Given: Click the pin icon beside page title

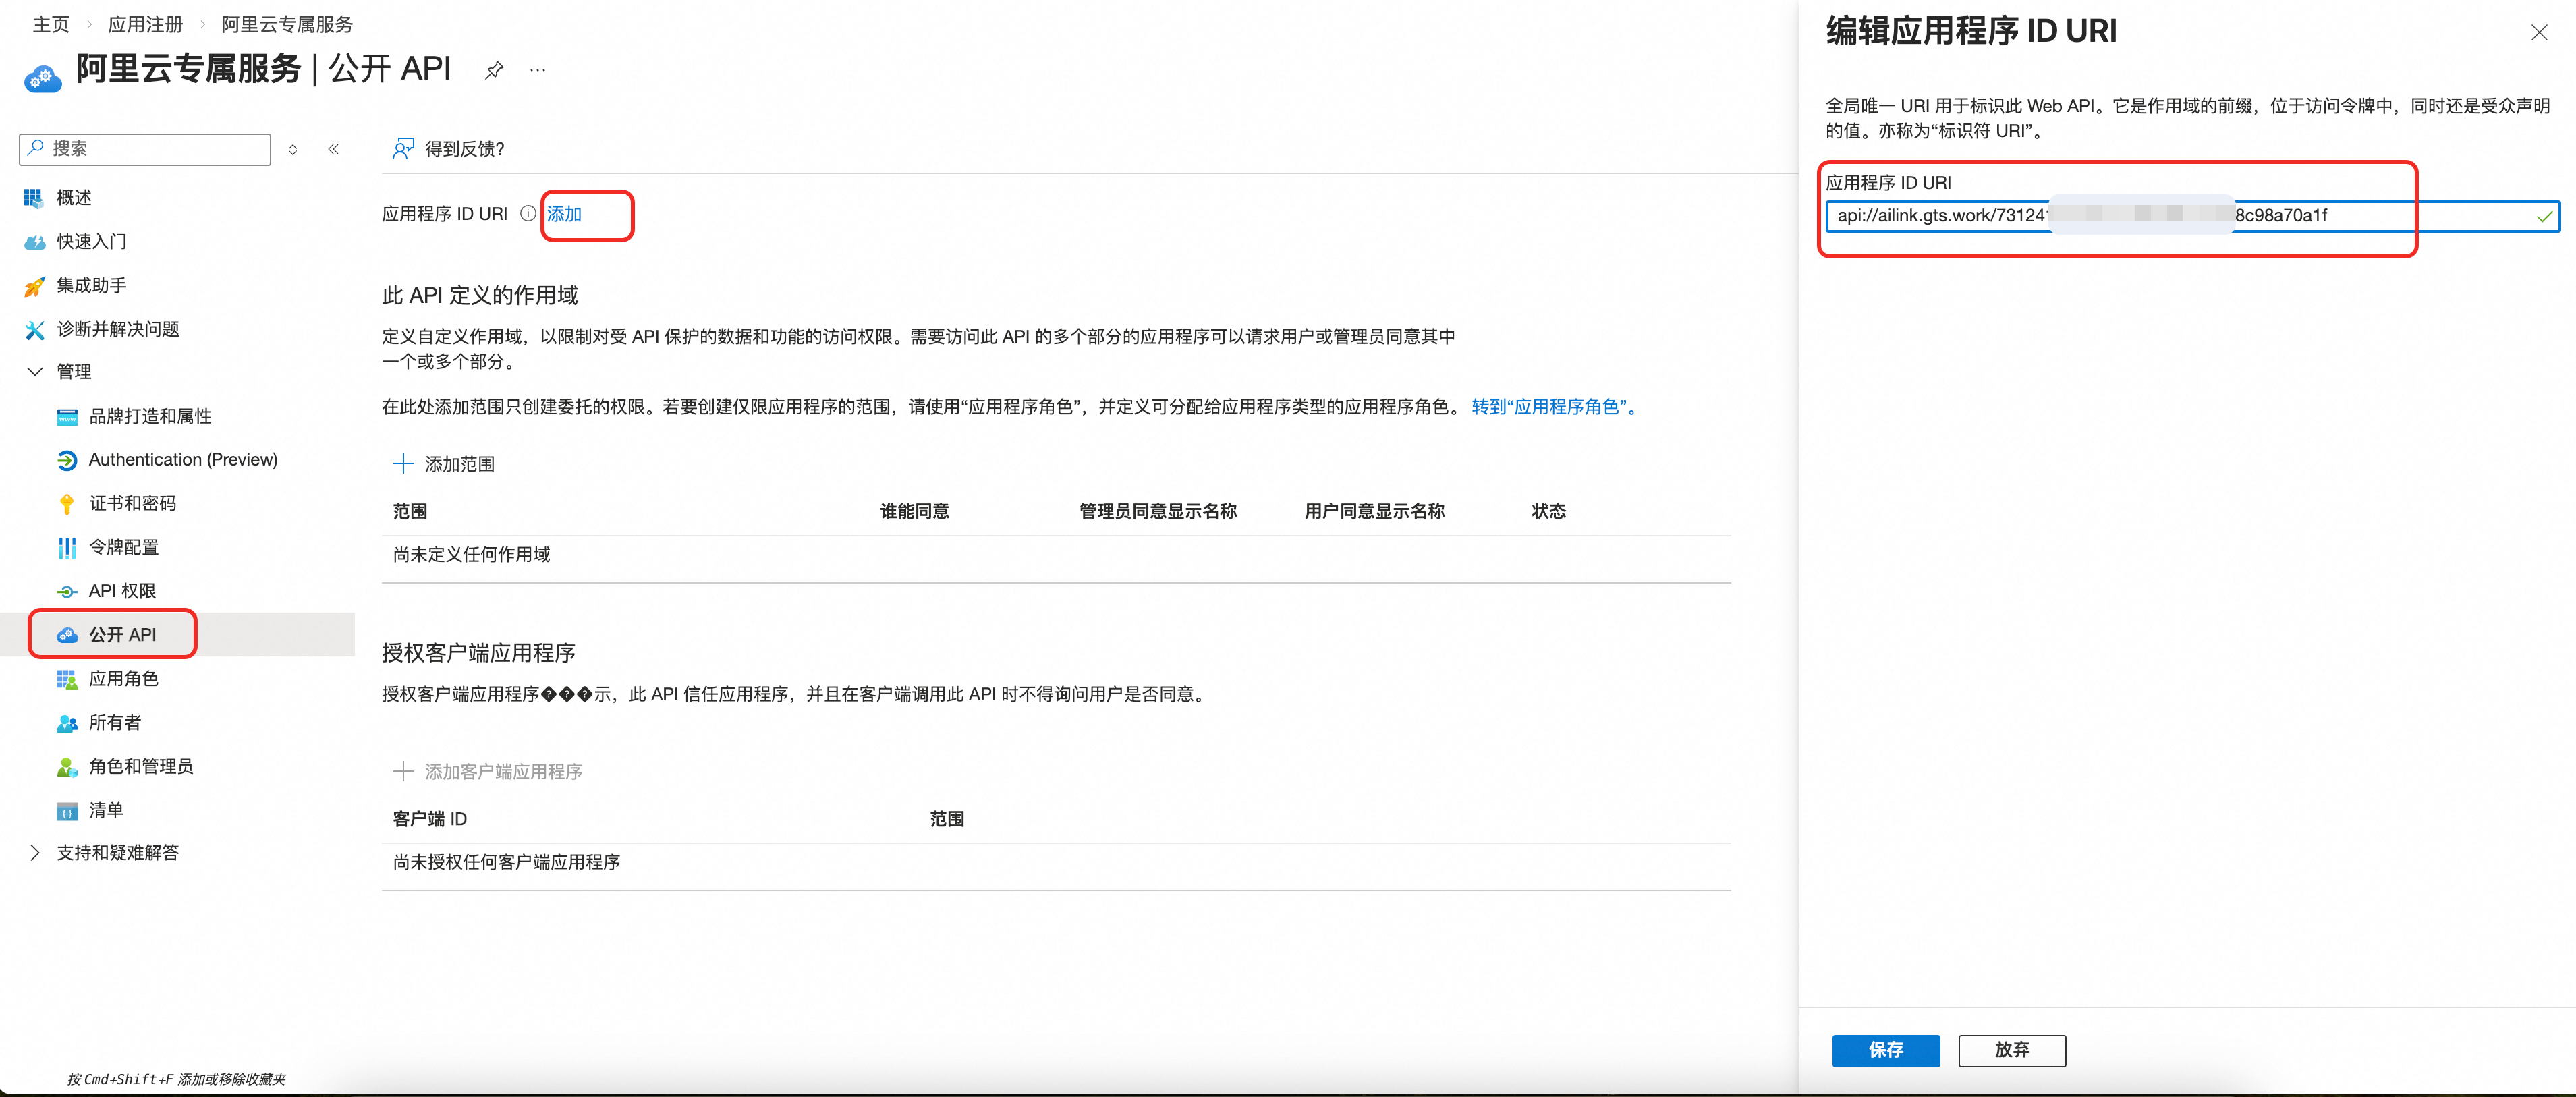Looking at the screenshot, I should (x=493, y=70).
